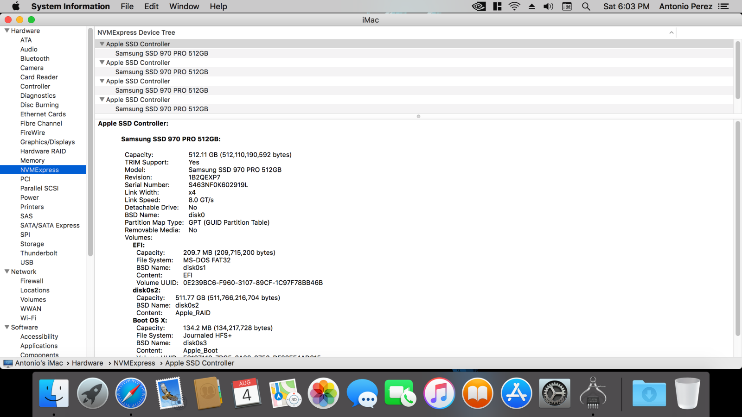Open the System Information app menu

[70, 6]
